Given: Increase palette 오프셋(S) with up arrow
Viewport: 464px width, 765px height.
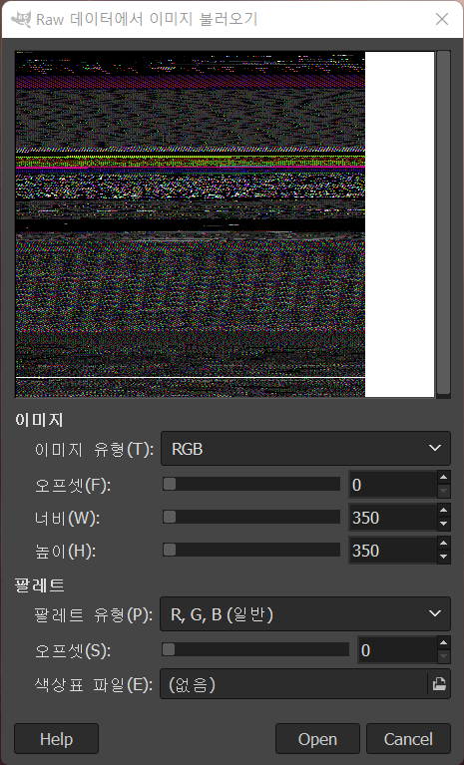Looking at the screenshot, I should [443, 643].
